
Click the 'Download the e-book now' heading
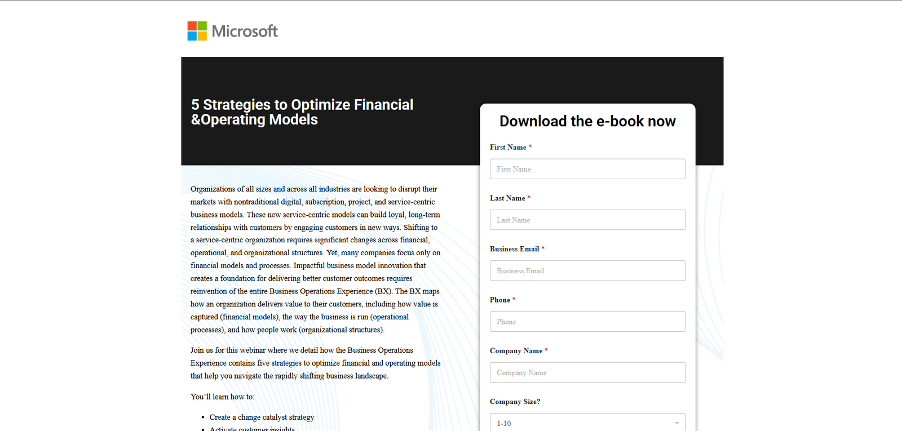tap(587, 121)
